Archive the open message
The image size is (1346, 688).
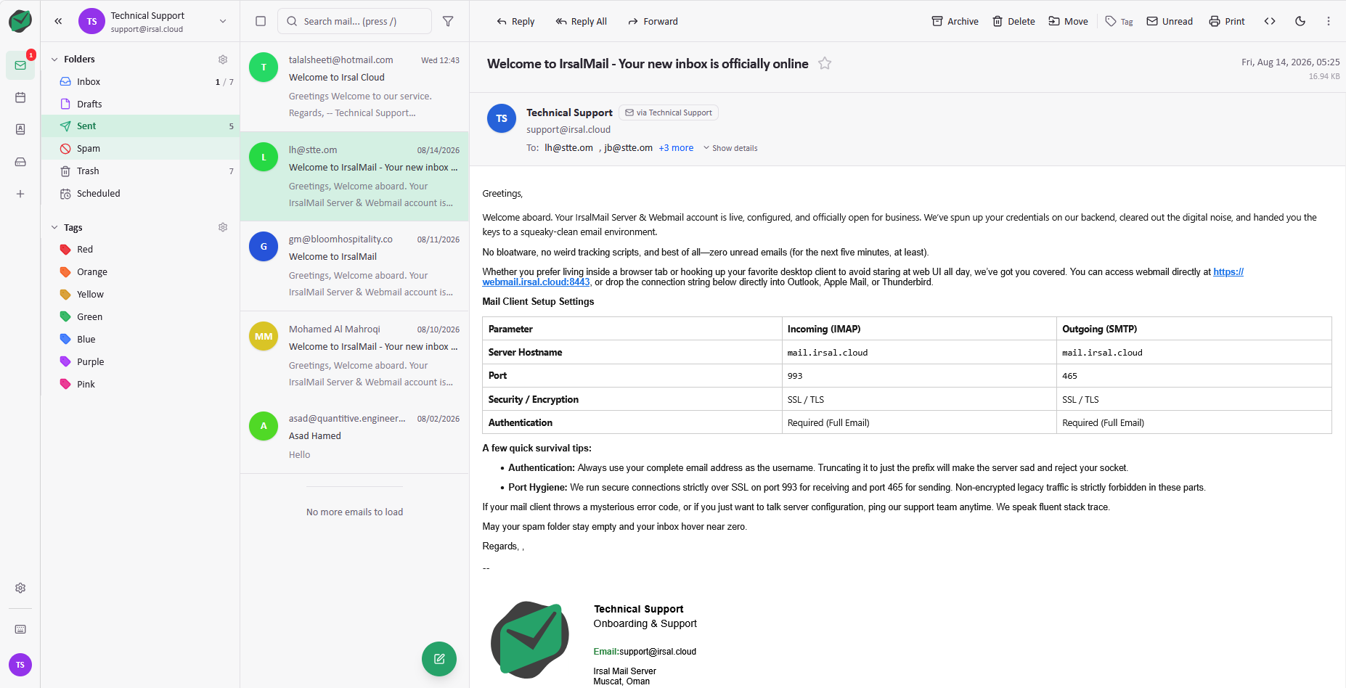click(x=955, y=21)
